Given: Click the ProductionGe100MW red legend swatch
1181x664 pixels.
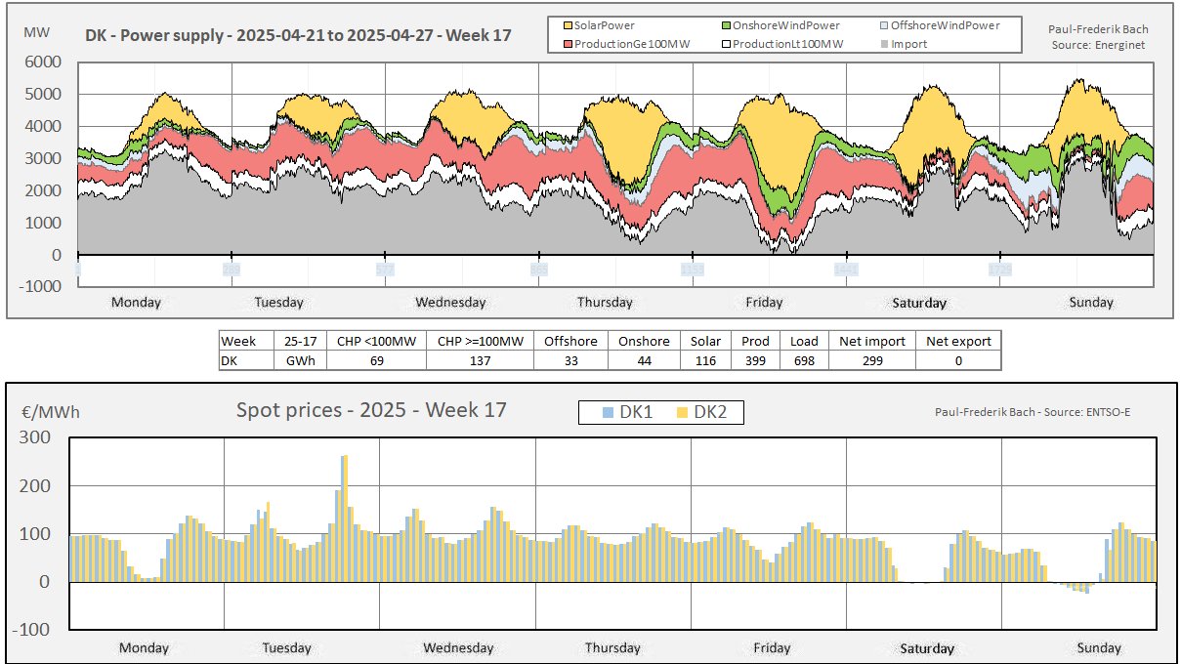Looking at the screenshot, I should point(567,44).
